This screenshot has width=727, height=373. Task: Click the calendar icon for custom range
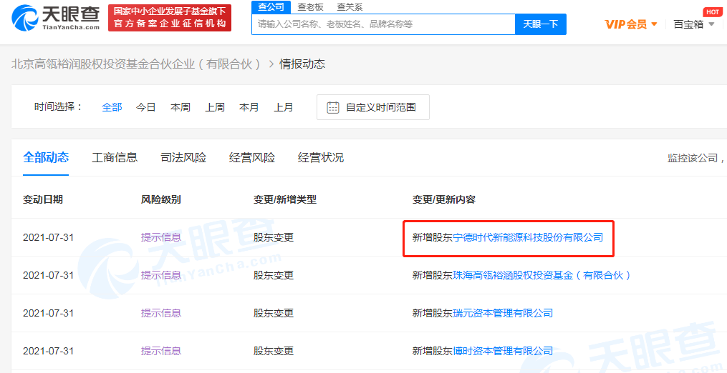pyautogui.click(x=333, y=107)
